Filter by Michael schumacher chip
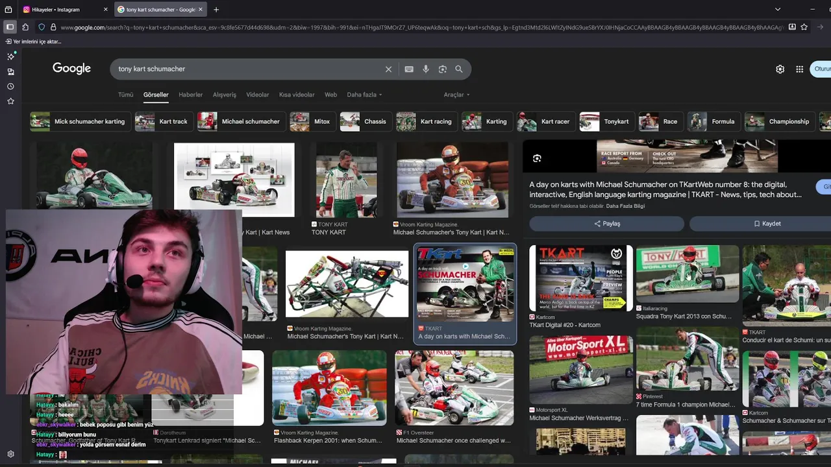The image size is (831, 467). 241,121
